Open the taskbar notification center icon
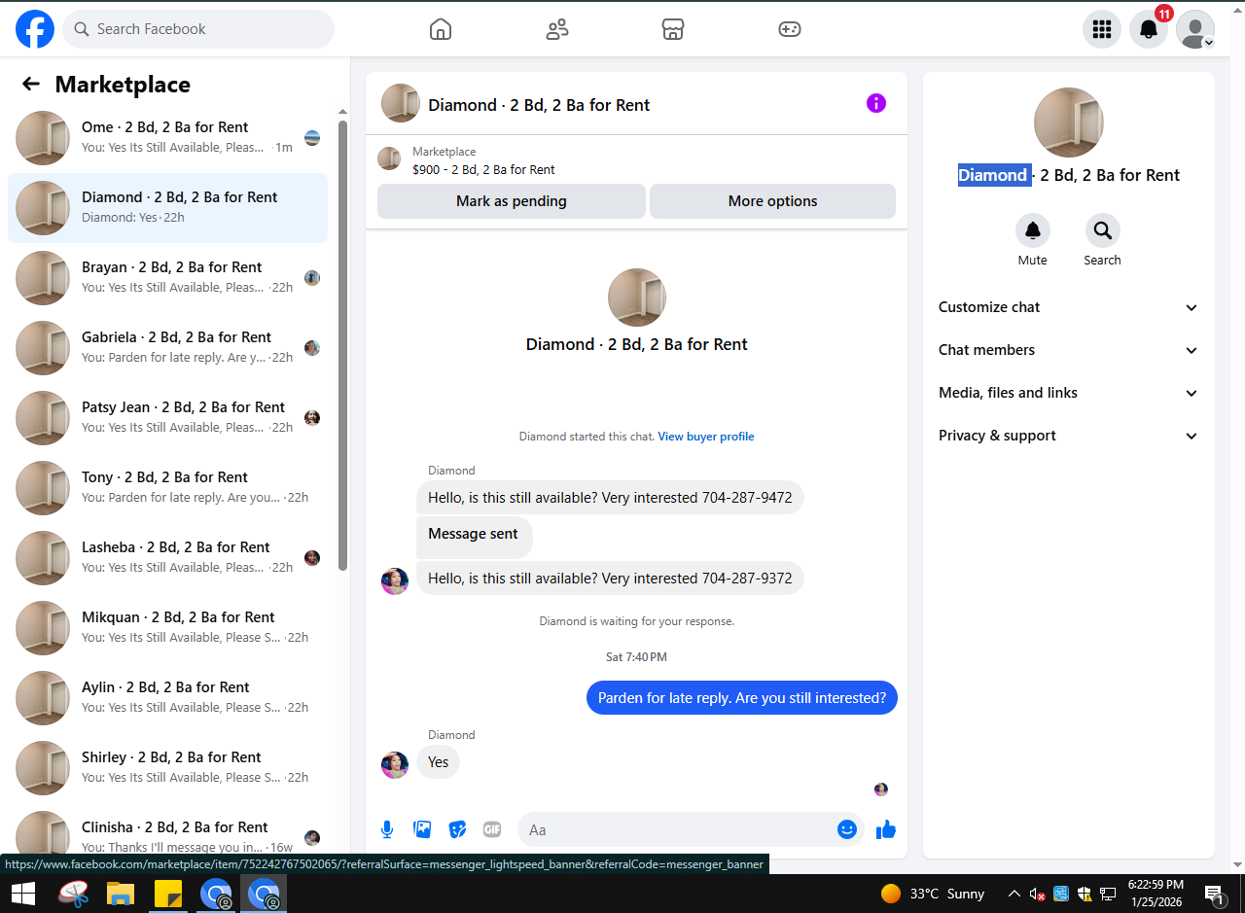Screen dimensions: 1245x913 (1214, 894)
